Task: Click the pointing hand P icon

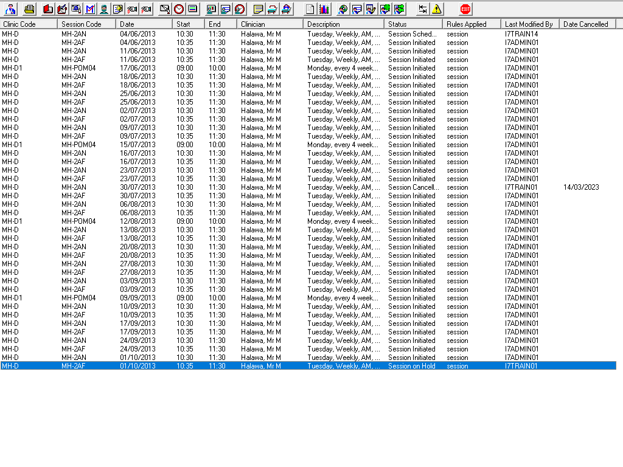Action: tap(146, 9)
